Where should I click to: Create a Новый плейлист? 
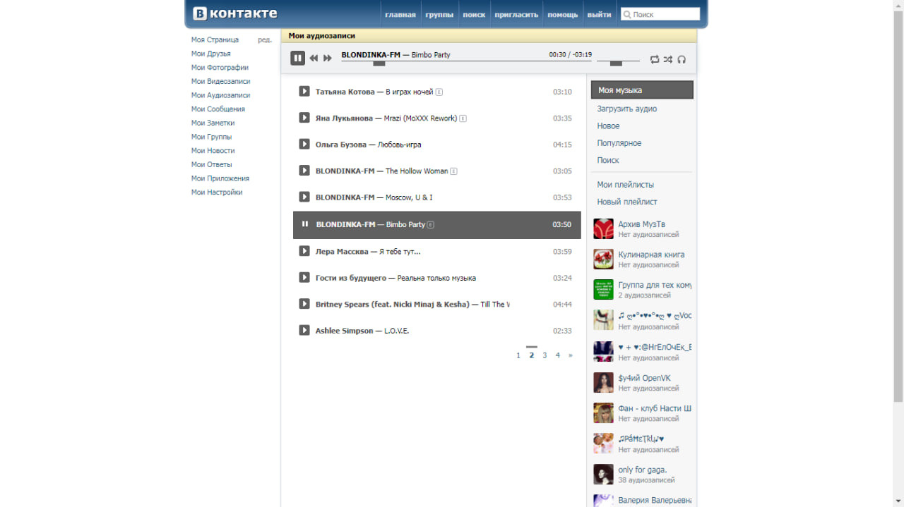coord(627,202)
